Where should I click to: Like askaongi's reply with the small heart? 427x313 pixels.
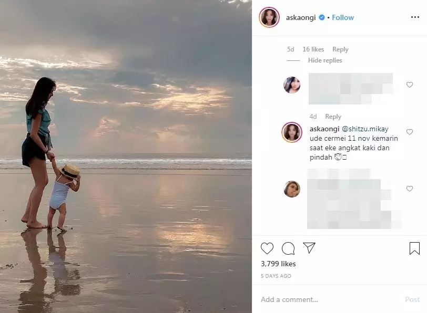(x=410, y=132)
